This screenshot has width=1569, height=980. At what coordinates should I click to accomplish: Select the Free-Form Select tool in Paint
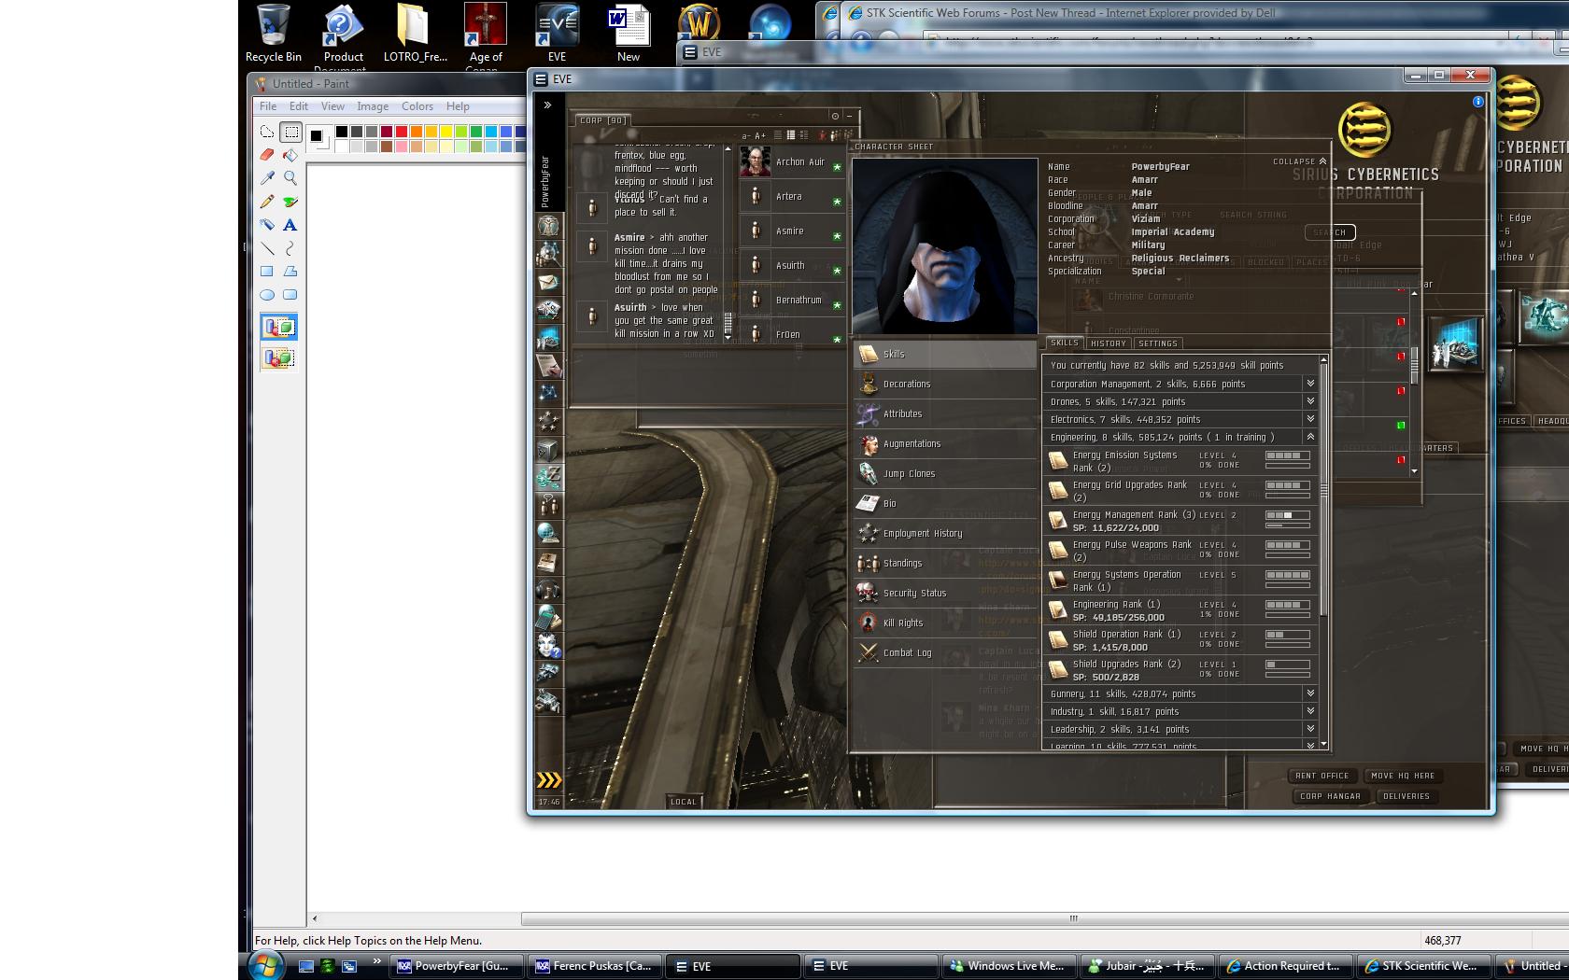coord(267,132)
